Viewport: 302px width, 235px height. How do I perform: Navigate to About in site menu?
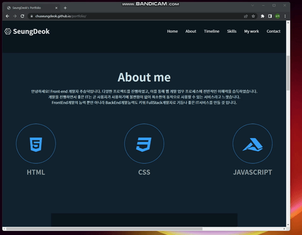click(x=191, y=31)
